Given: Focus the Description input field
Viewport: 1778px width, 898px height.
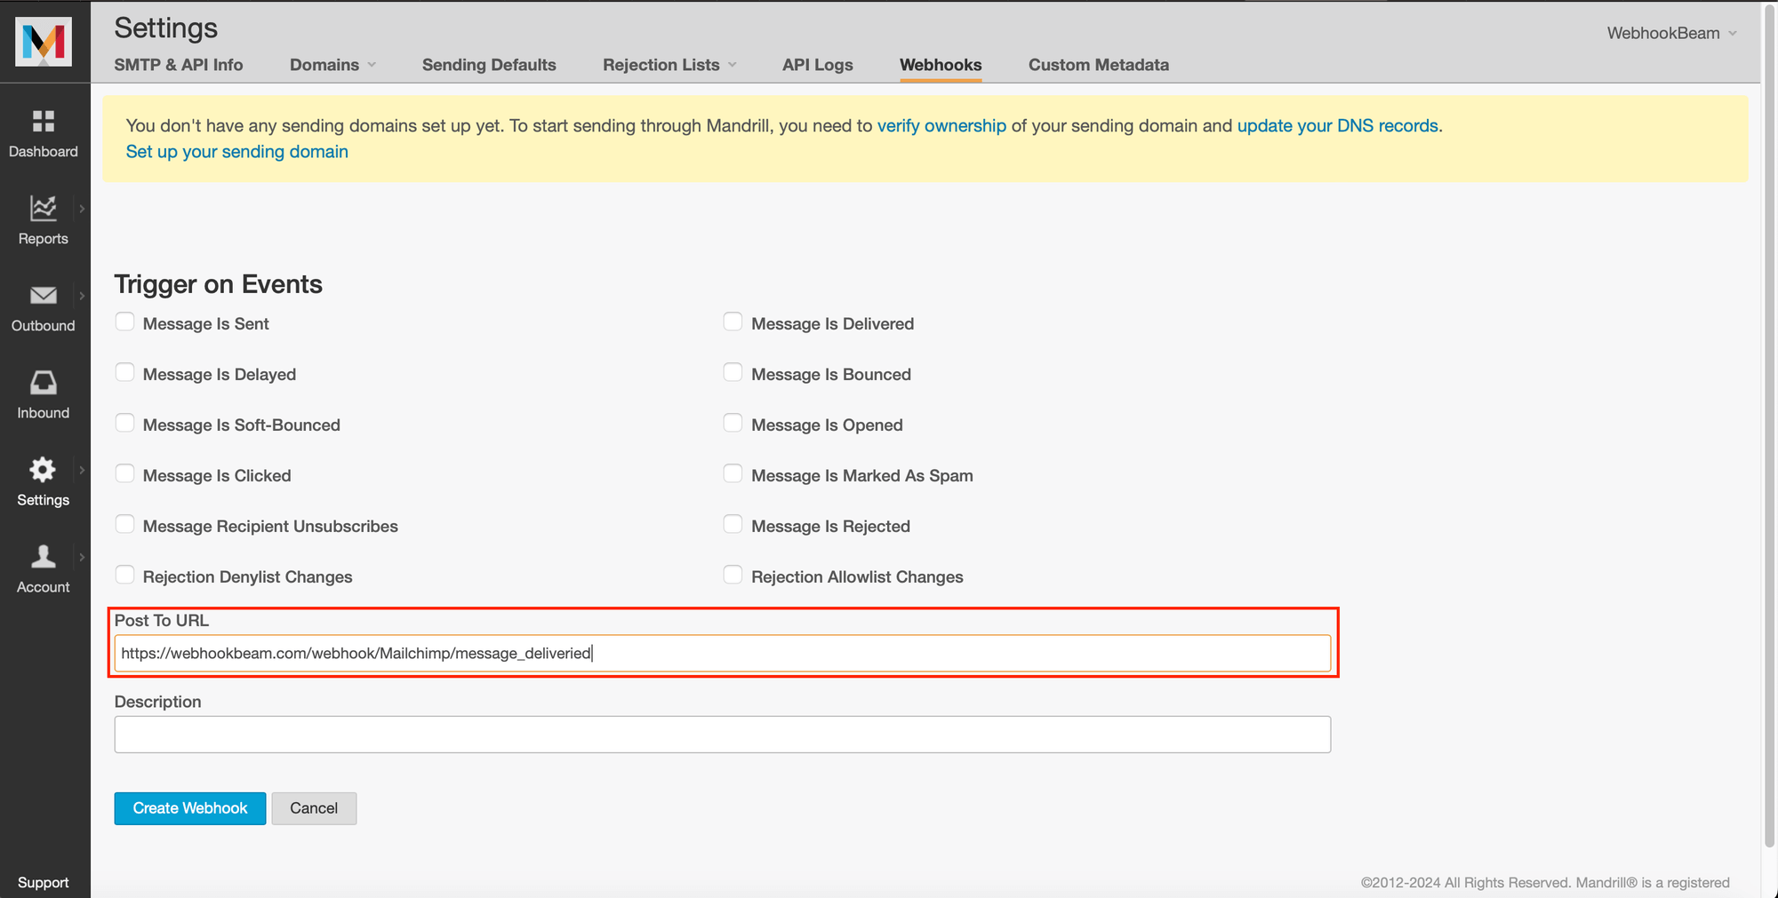Looking at the screenshot, I should pos(722,735).
